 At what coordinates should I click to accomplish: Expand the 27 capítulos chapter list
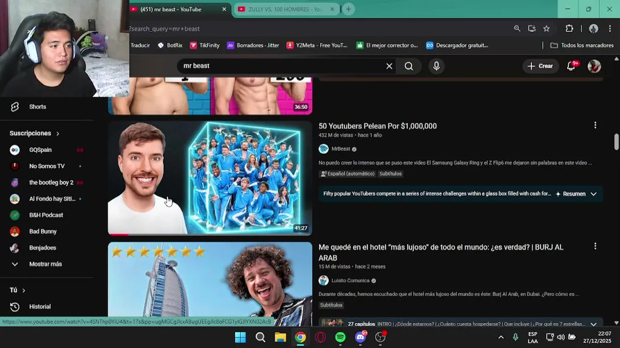593,324
